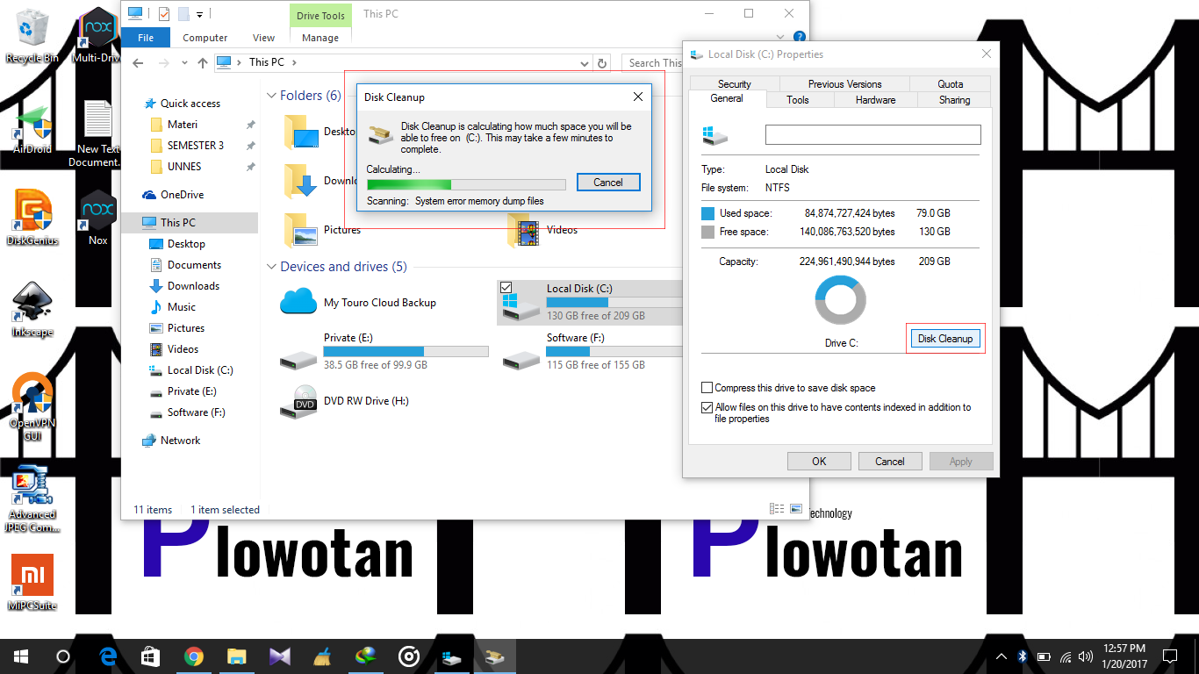Collapse the Devices and drives (5) section
The width and height of the screenshot is (1199, 674).
(272, 266)
